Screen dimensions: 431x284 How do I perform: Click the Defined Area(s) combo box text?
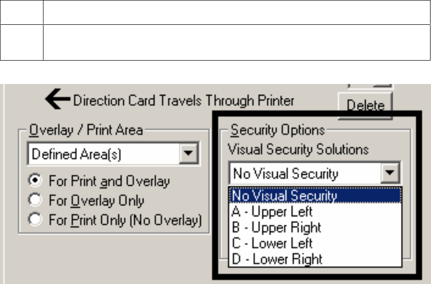(x=76, y=154)
